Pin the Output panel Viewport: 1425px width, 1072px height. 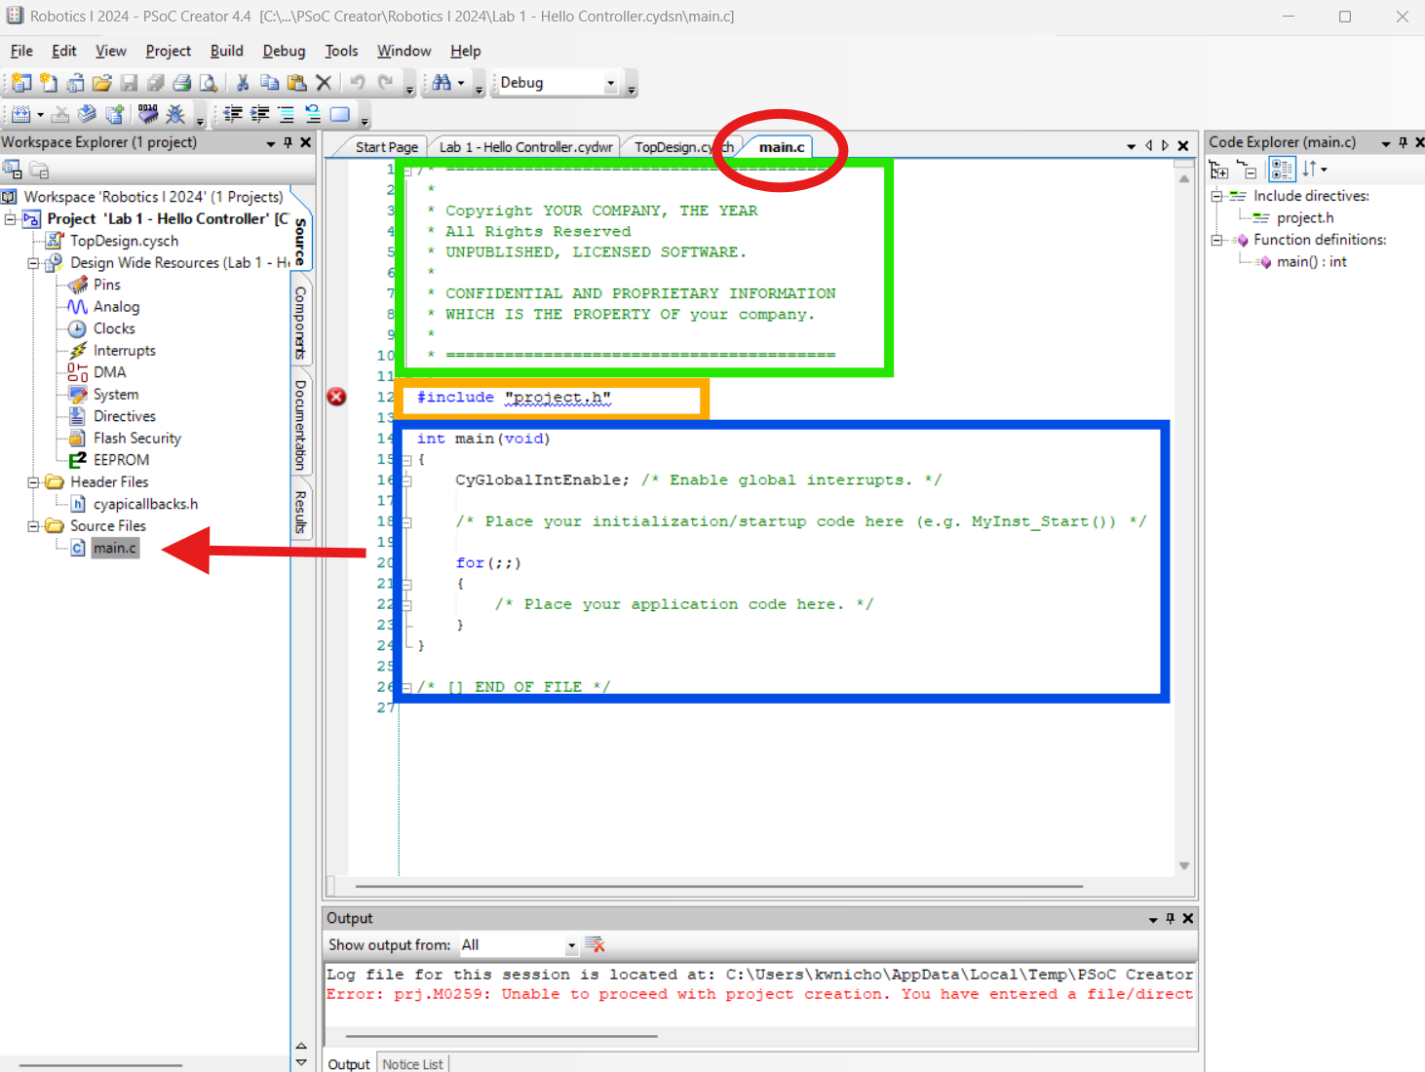(x=1171, y=918)
